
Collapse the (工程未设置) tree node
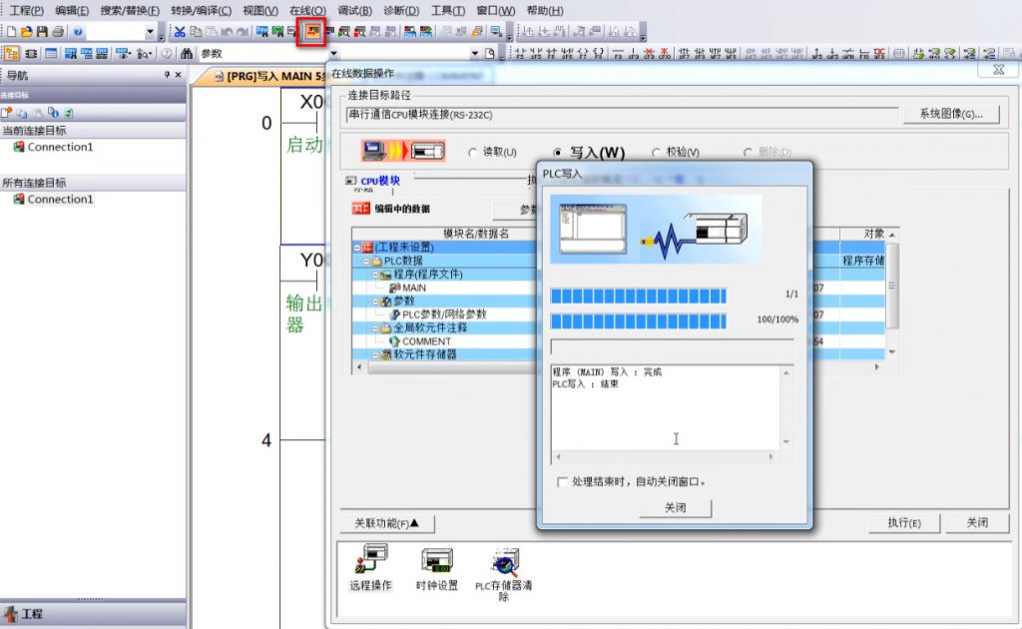[x=357, y=247]
